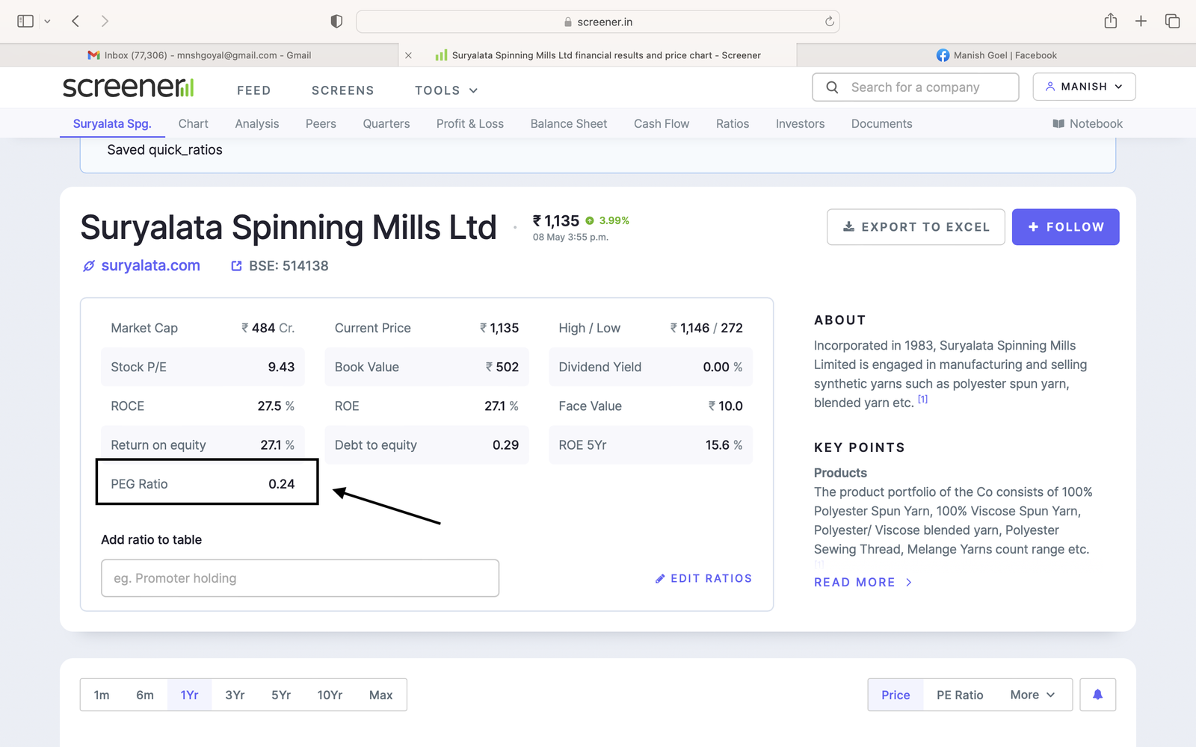Go to the Balance Sheet section

coord(568,124)
